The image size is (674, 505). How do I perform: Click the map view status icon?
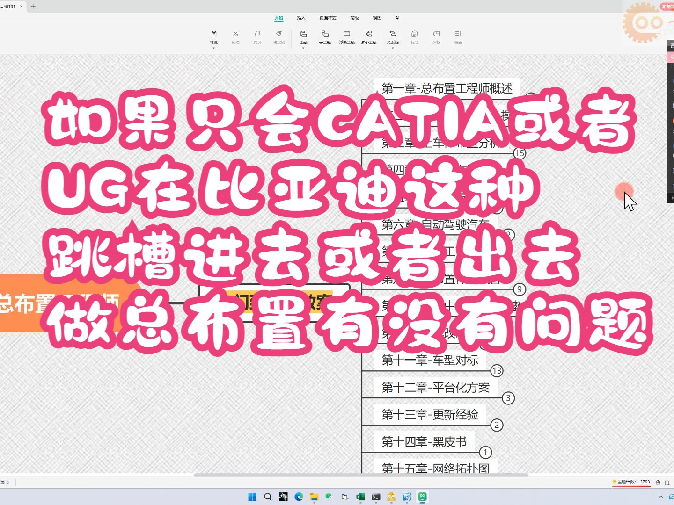[x=667, y=483]
